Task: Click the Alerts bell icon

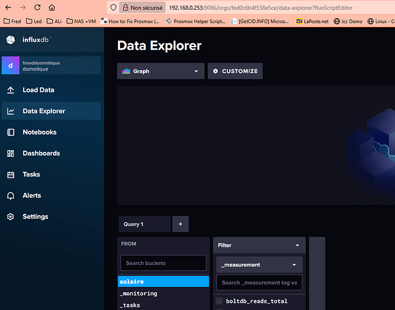Action: pyautogui.click(x=11, y=195)
